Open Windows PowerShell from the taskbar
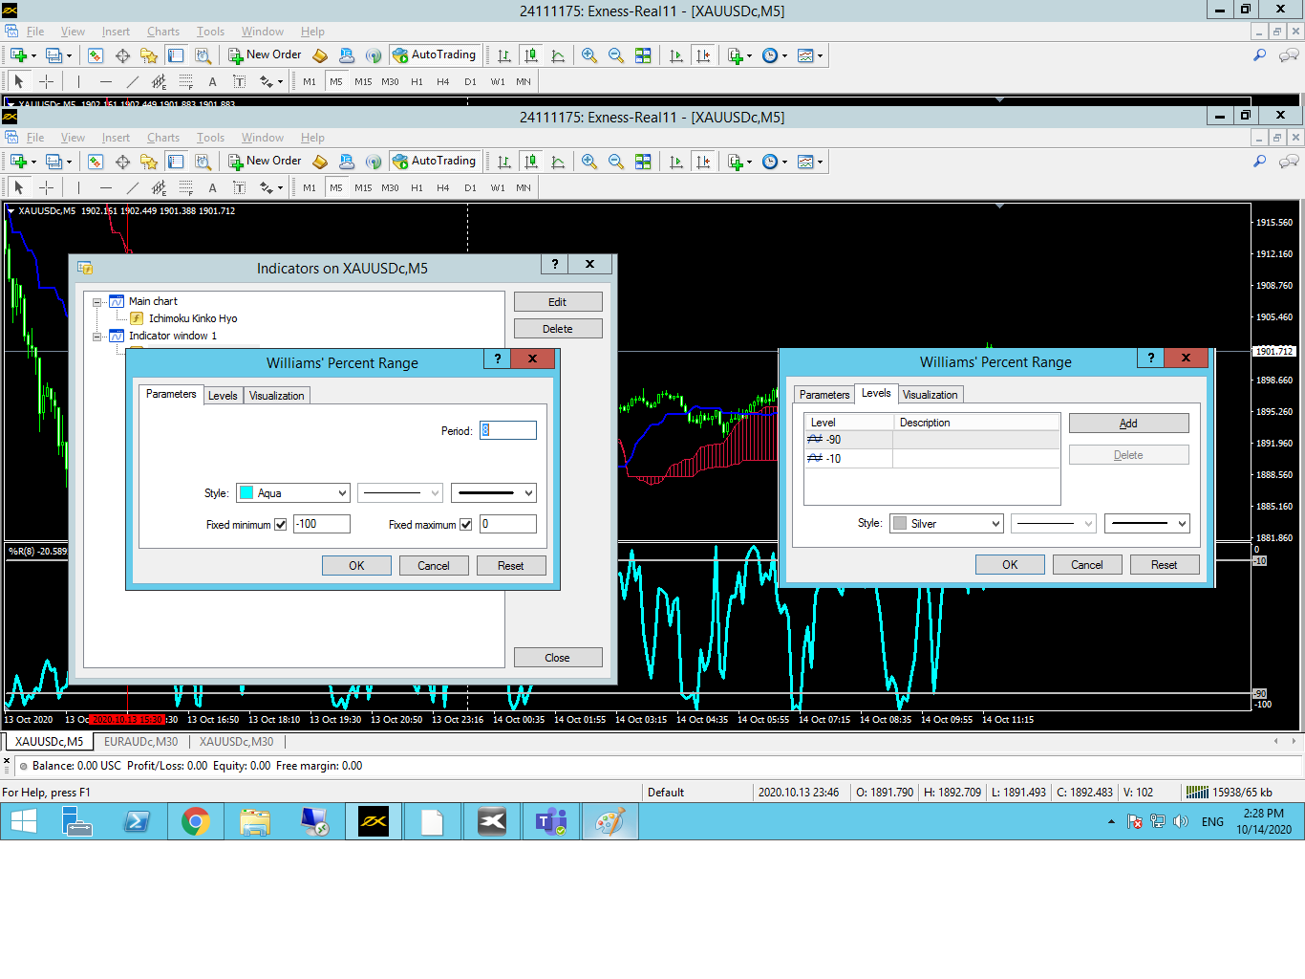This screenshot has width=1305, height=979. [x=137, y=821]
